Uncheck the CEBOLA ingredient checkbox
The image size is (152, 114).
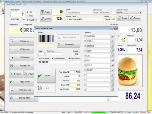pos(85,41)
